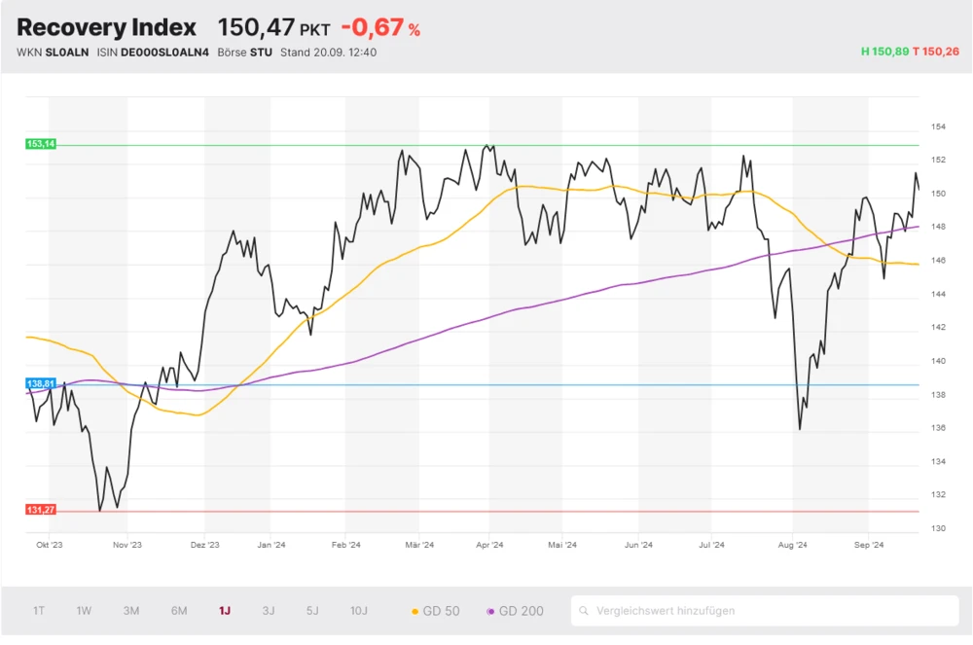Click the red 131,27 price line label
Screen dimensions: 973x645
click(x=43, y=508)
